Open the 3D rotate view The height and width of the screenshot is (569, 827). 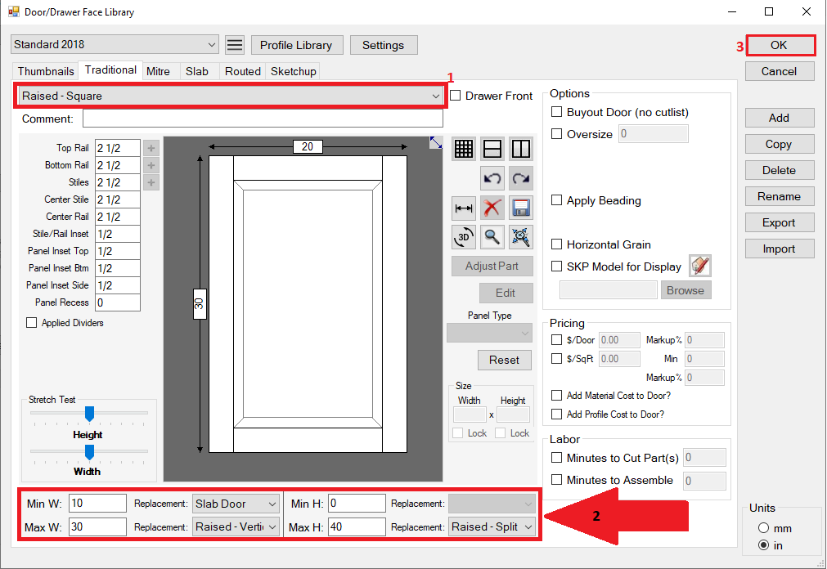pyautogui.click(x=464, y=237)
